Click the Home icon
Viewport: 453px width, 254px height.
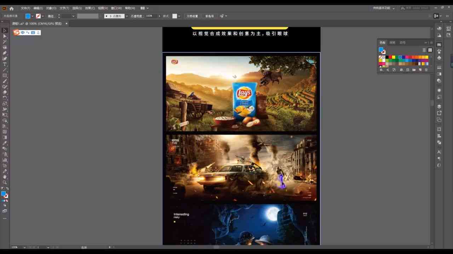(12, 8)
